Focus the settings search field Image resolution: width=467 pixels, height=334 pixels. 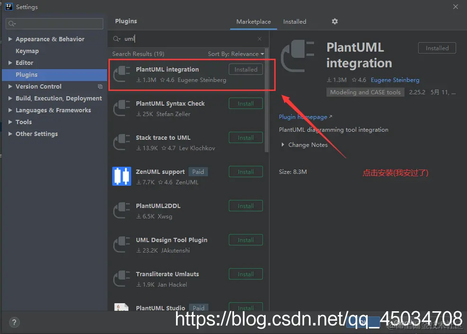[x=54, y=24]
